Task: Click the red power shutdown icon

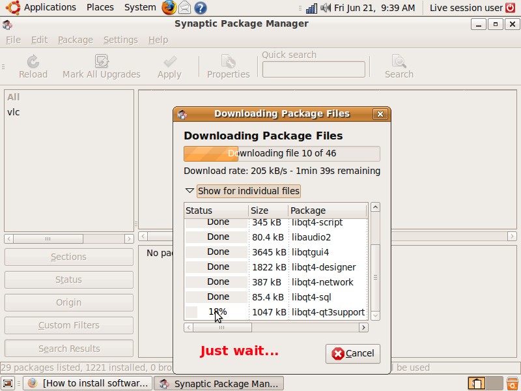Action: (511, 8)
